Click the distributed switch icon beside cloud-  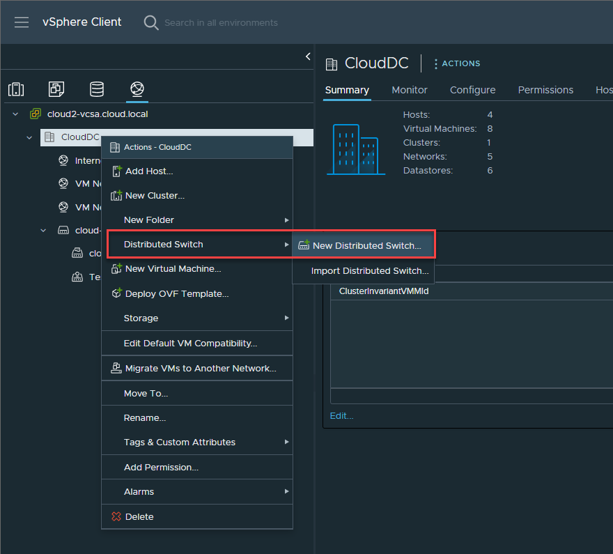click(x=63, y=230)
